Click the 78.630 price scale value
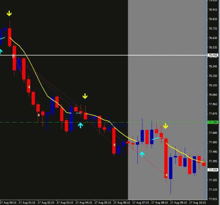Screen dimensions: 220x205 click(213, 38)
